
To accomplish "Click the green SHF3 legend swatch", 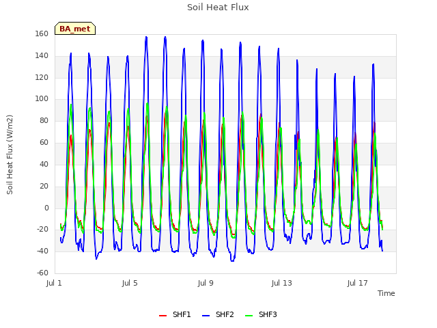I will 249,316.
